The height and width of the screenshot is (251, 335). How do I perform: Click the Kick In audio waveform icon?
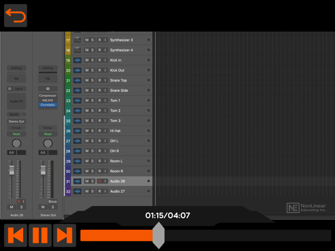coord(77,60)
